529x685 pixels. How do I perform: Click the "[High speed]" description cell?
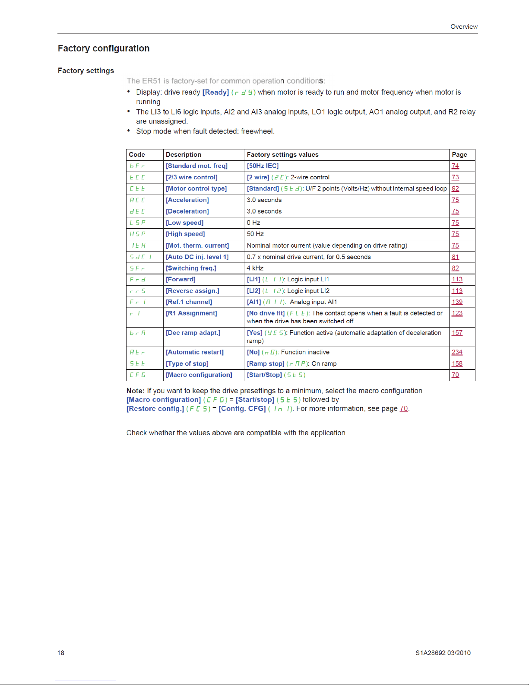pyautogui.click(x=185, y=234)
